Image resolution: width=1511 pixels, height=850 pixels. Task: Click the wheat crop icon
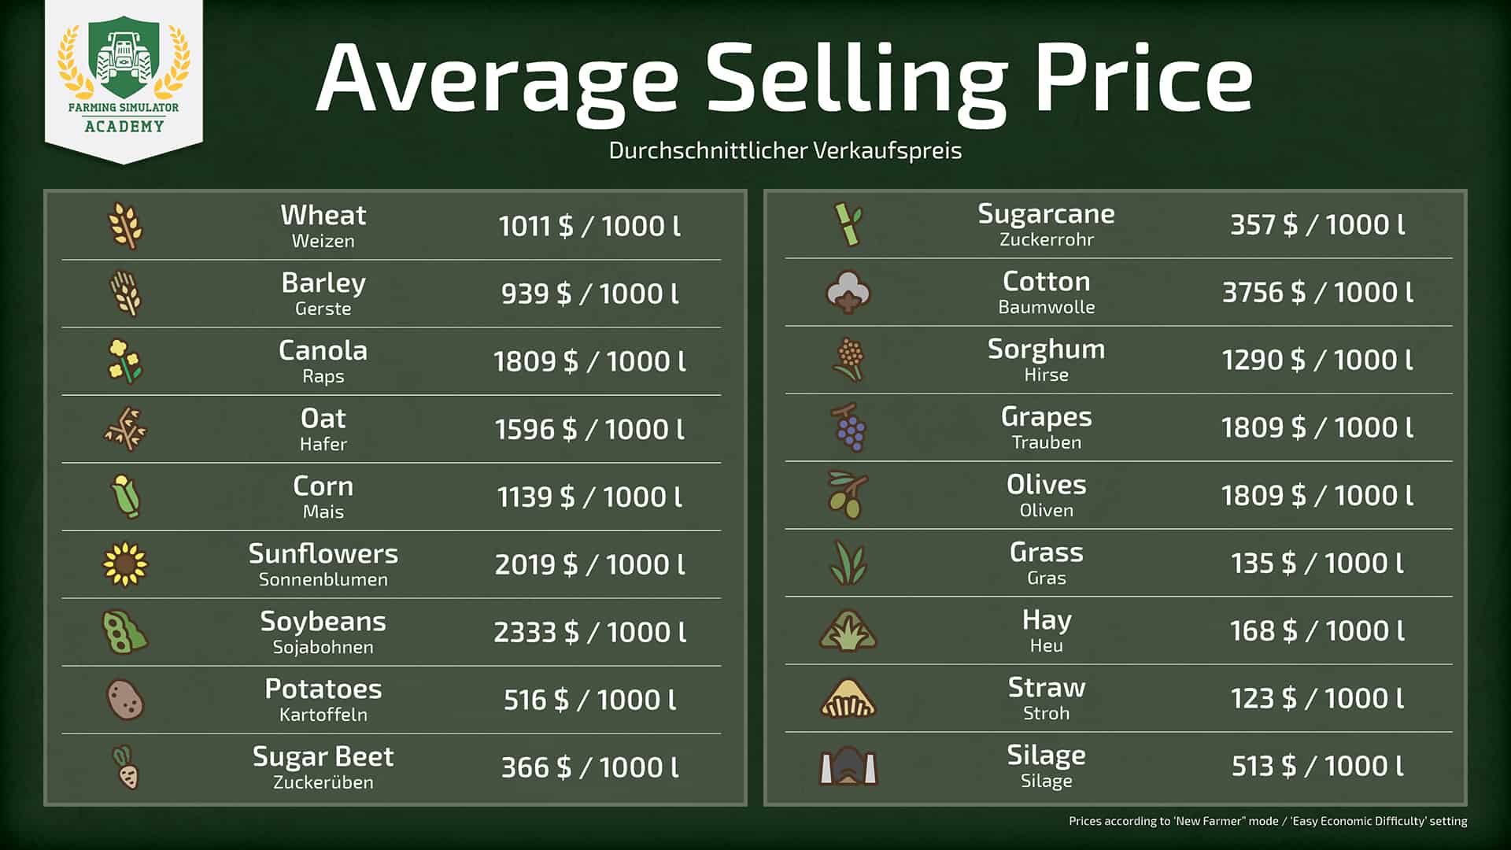[x=125, y=226]
